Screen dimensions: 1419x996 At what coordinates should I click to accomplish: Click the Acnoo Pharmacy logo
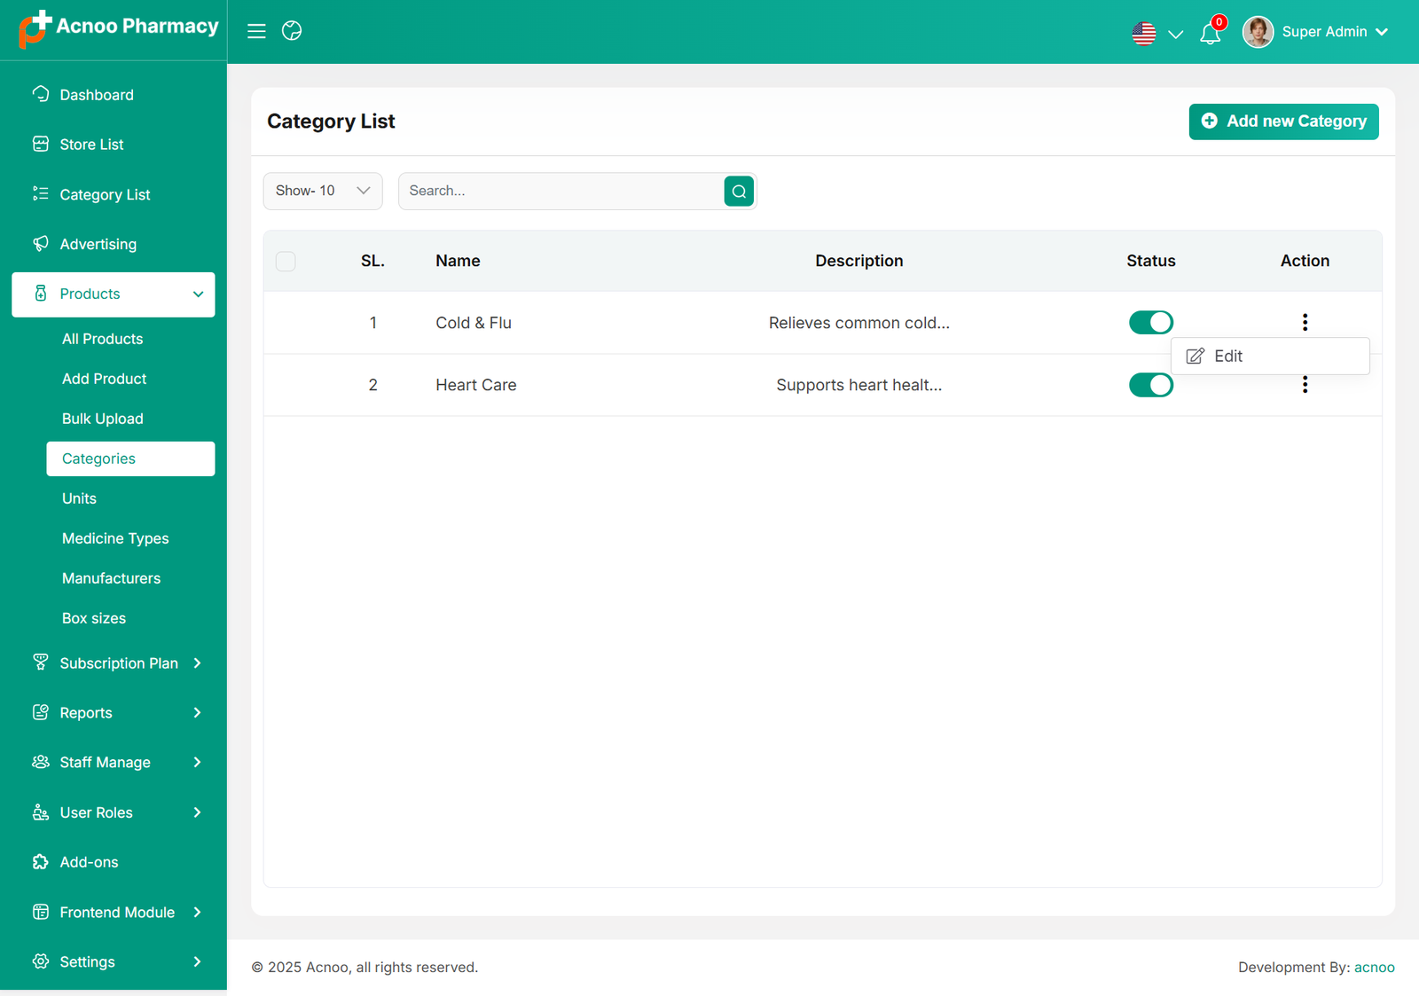tap(118, 28)
